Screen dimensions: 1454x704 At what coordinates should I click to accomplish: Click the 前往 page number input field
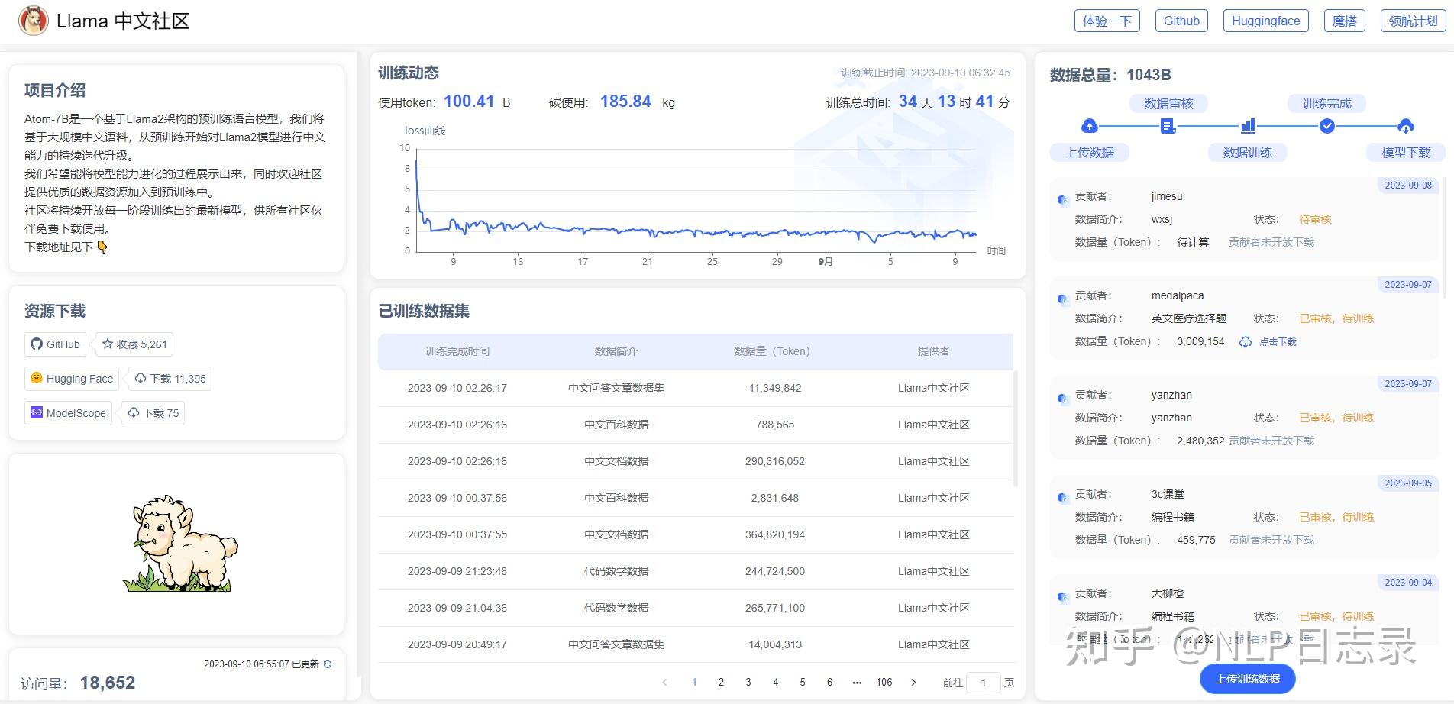click(983, 683)
